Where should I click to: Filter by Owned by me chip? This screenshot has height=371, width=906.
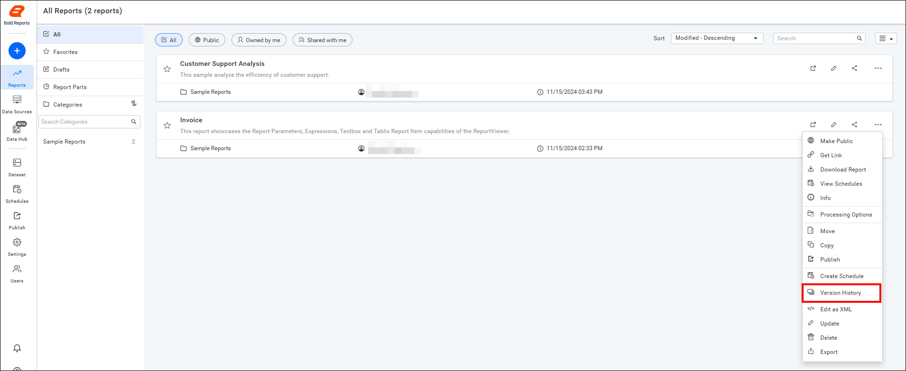[x=259, y=40]
